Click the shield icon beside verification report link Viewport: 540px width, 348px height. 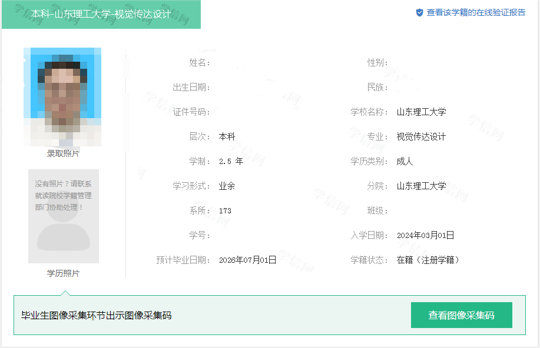[419, 13]
